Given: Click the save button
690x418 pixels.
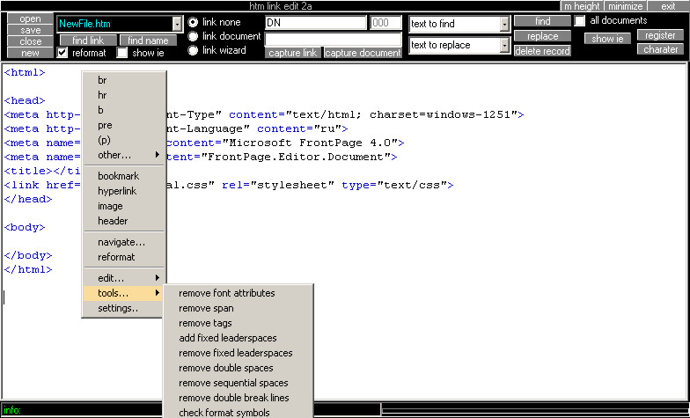Looking at the screenshot, I should click(30, 30).
